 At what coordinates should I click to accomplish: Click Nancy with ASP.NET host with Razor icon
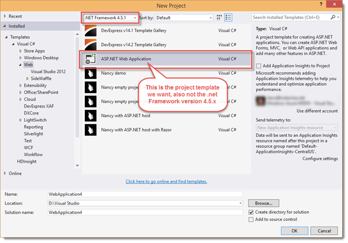pyautogui.click(x=91, y=130)
